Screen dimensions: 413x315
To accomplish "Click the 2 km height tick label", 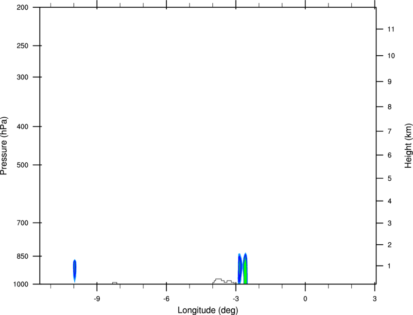I will pos(390,245).
